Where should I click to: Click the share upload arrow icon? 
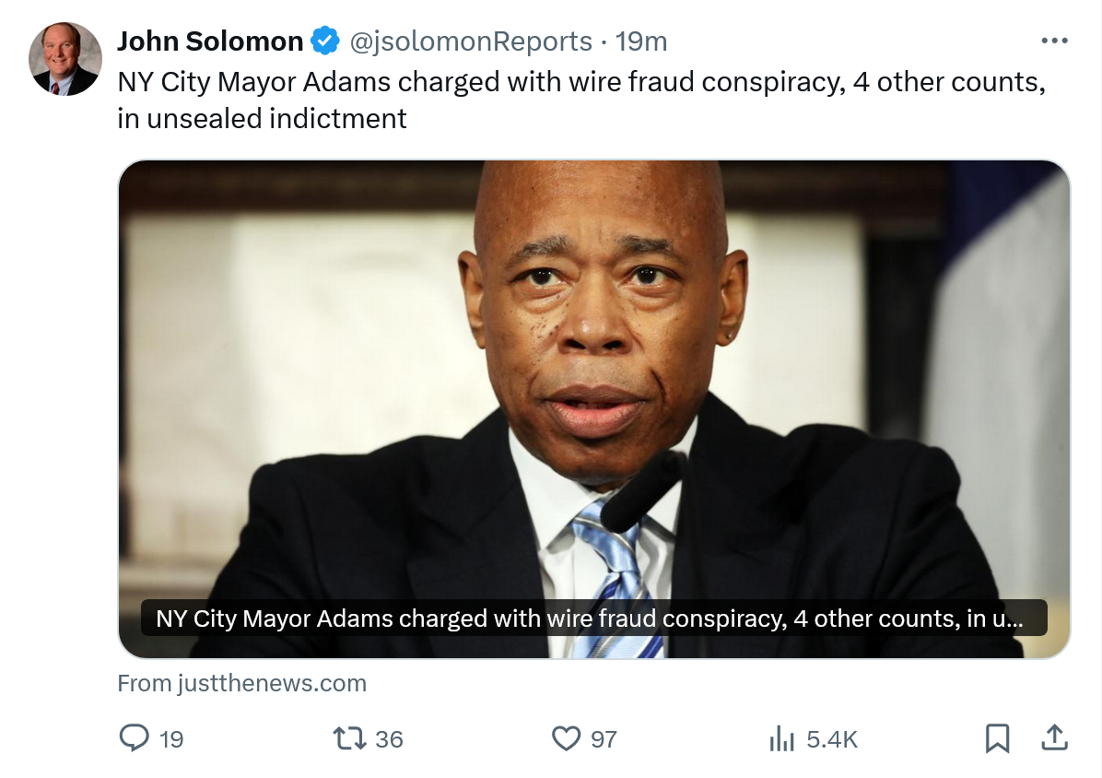1054,737
